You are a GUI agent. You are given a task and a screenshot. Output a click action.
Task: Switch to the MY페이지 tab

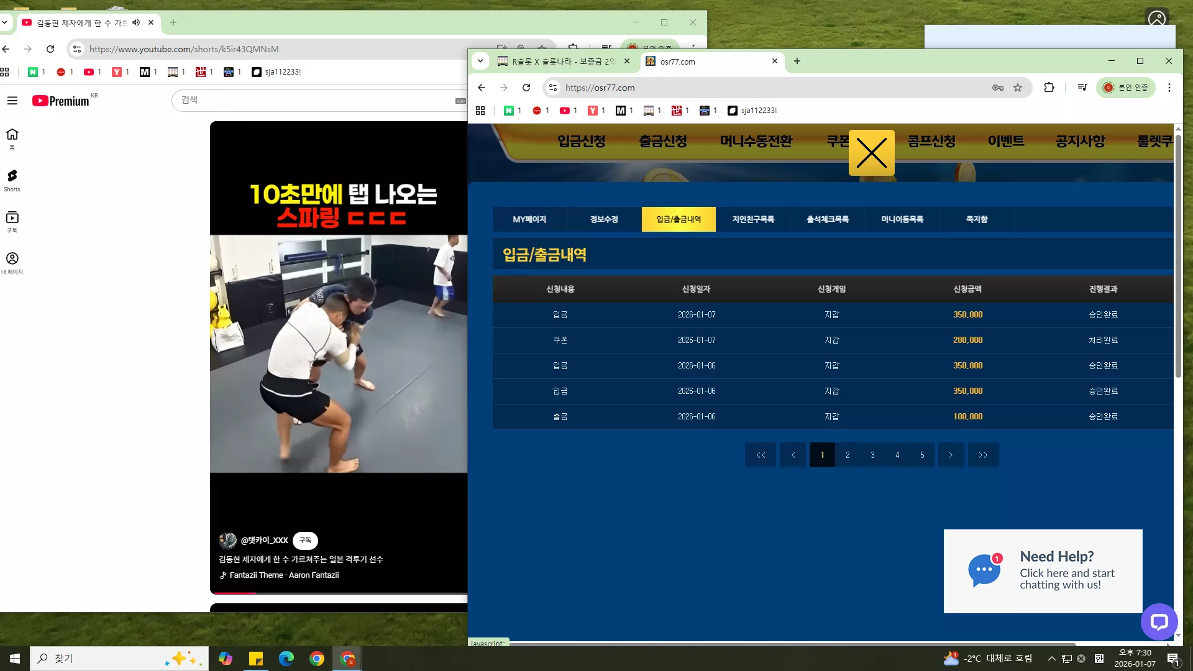[529, 219]
